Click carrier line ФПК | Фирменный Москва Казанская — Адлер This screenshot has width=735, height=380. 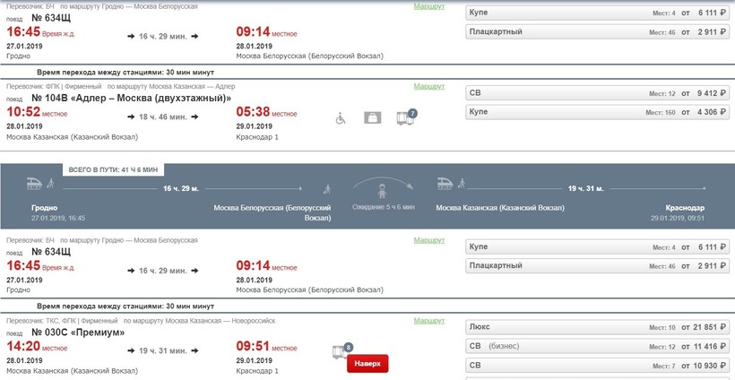coord(121,87)
